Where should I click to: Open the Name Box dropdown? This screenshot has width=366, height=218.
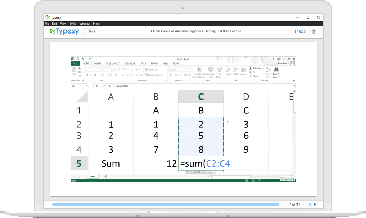click(x=86, y=86)
